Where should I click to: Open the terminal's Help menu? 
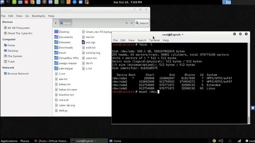click(166, 40)
